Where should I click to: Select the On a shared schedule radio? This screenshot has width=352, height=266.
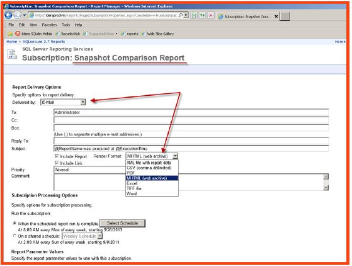(x=15, y=236)
